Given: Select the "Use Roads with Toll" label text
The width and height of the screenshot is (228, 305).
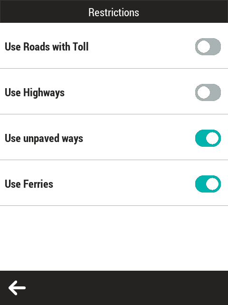Looking at the screenshot, I should point(47,47).
